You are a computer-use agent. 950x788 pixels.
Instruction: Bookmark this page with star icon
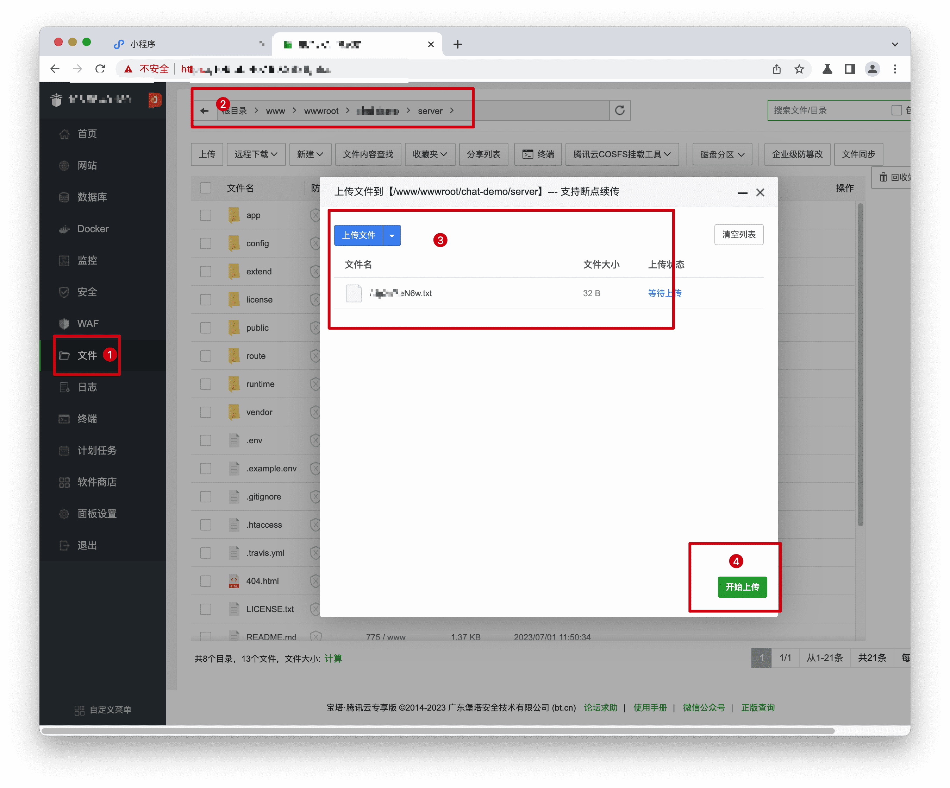tap(799, 69)
